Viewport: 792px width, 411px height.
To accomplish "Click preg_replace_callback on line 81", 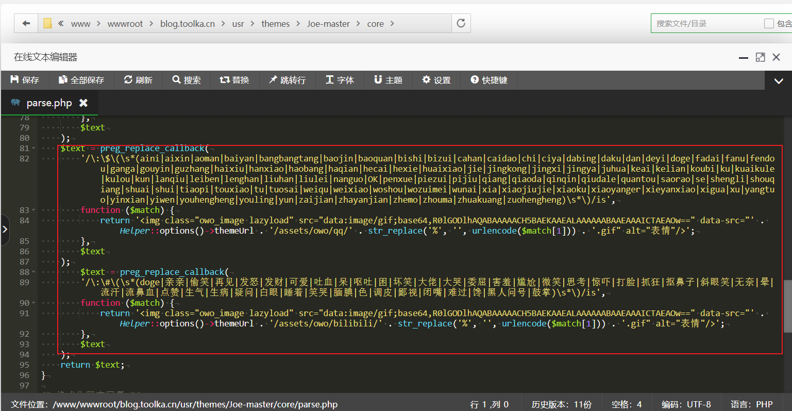I will (153, 149).
